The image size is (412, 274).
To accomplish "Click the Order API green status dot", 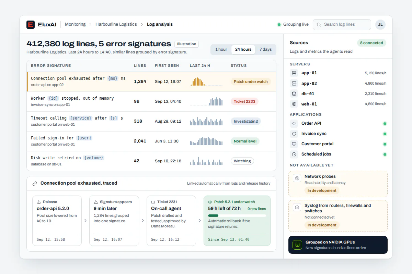I will [385, 123].
